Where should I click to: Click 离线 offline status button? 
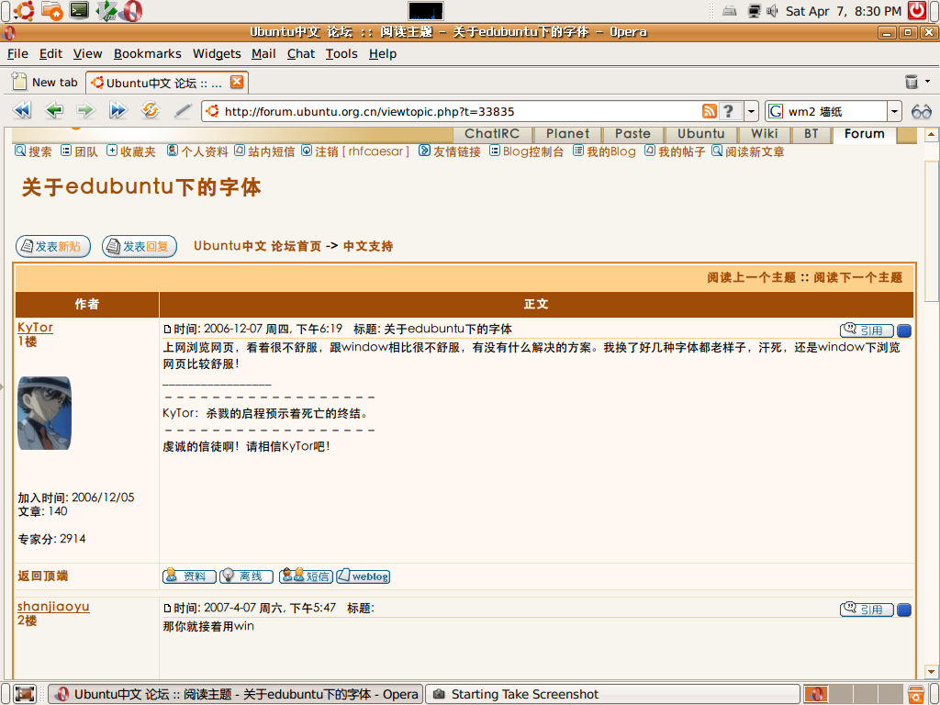coord(246,576)
